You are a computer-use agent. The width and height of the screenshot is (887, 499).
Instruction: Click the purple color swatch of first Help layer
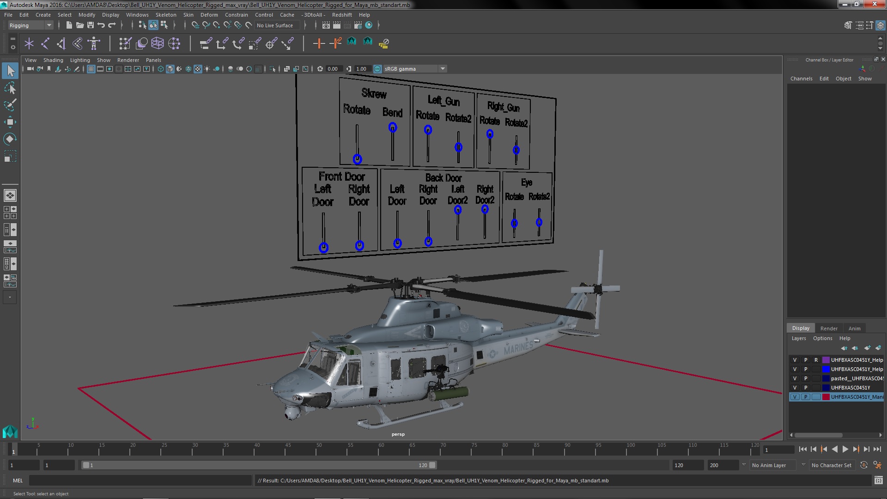click(x=826, y=360)
